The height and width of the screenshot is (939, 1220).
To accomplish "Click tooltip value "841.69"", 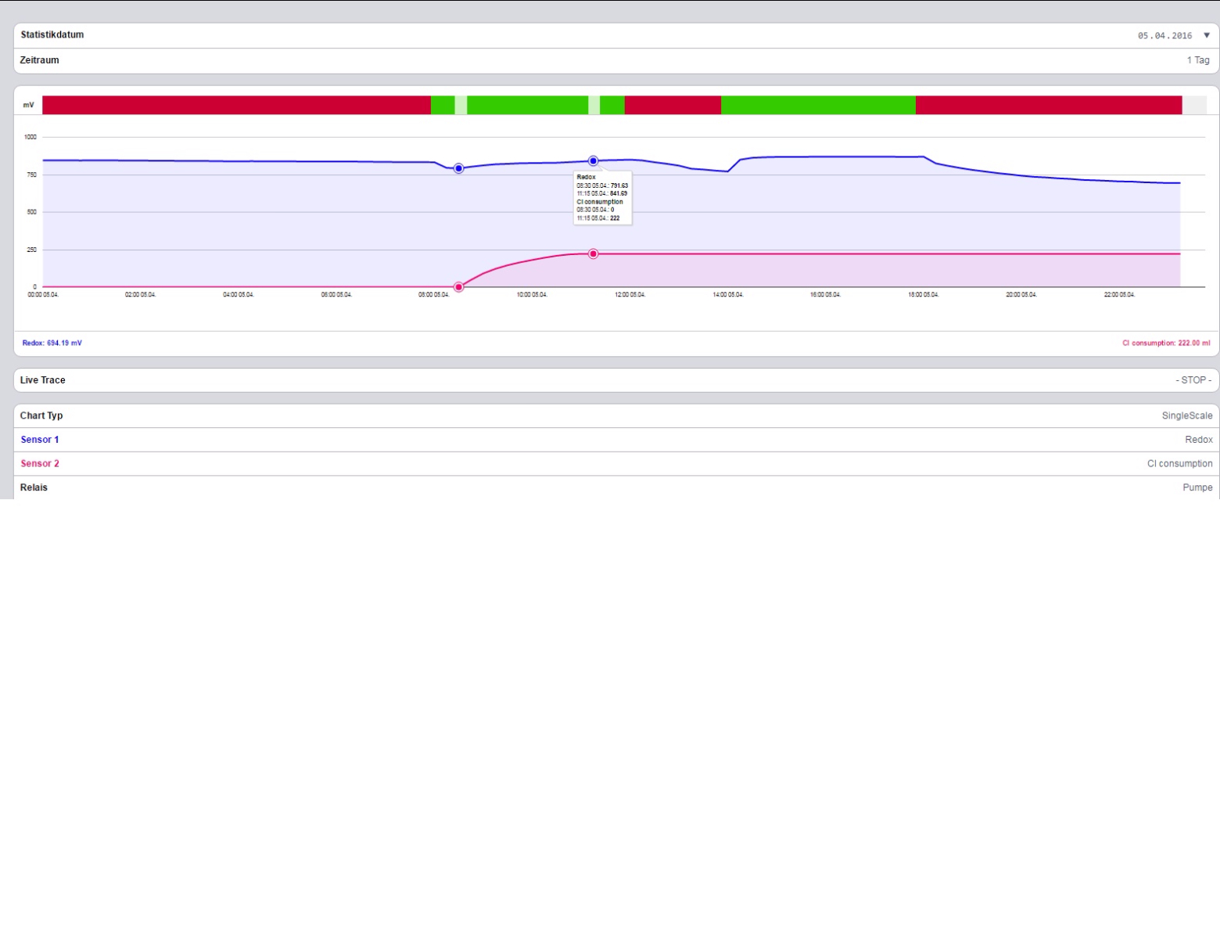I will [x=619, y=193].
